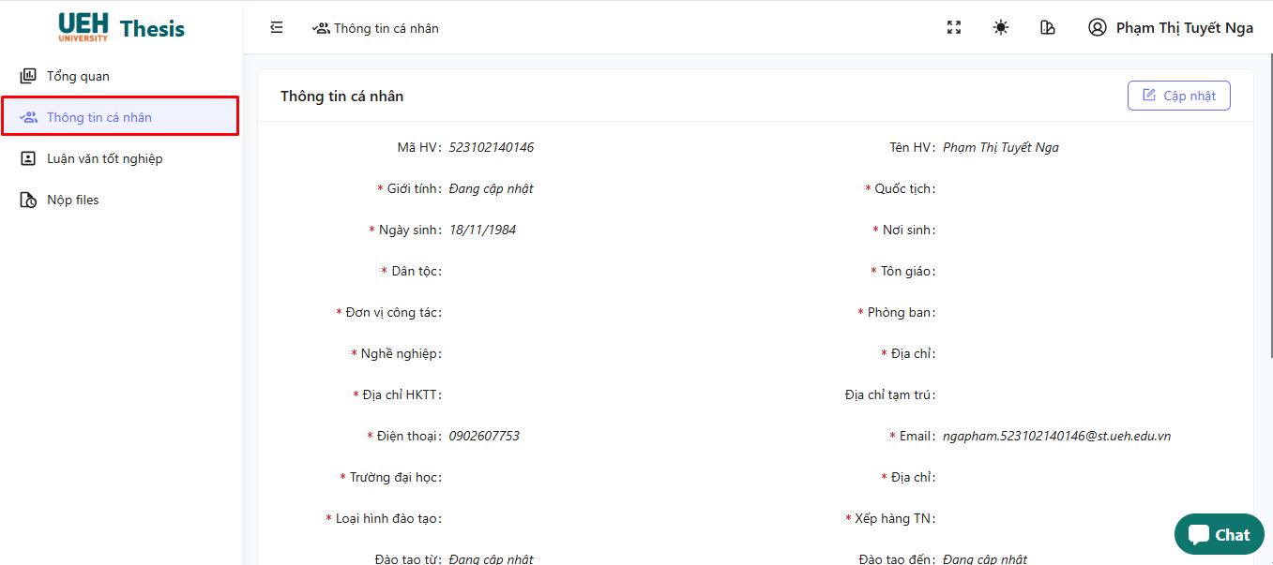Open account menu Phạm Thị Tuyết Nga
Screen dimensions: 1273x565
pos(1184,28)
